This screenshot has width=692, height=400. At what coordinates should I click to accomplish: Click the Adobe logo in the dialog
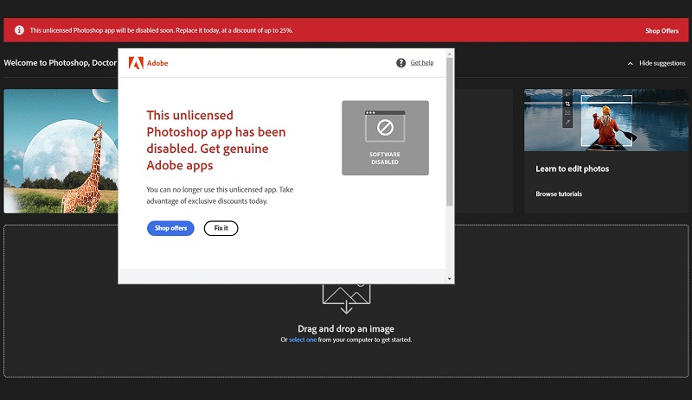click(x=148, y=63)
